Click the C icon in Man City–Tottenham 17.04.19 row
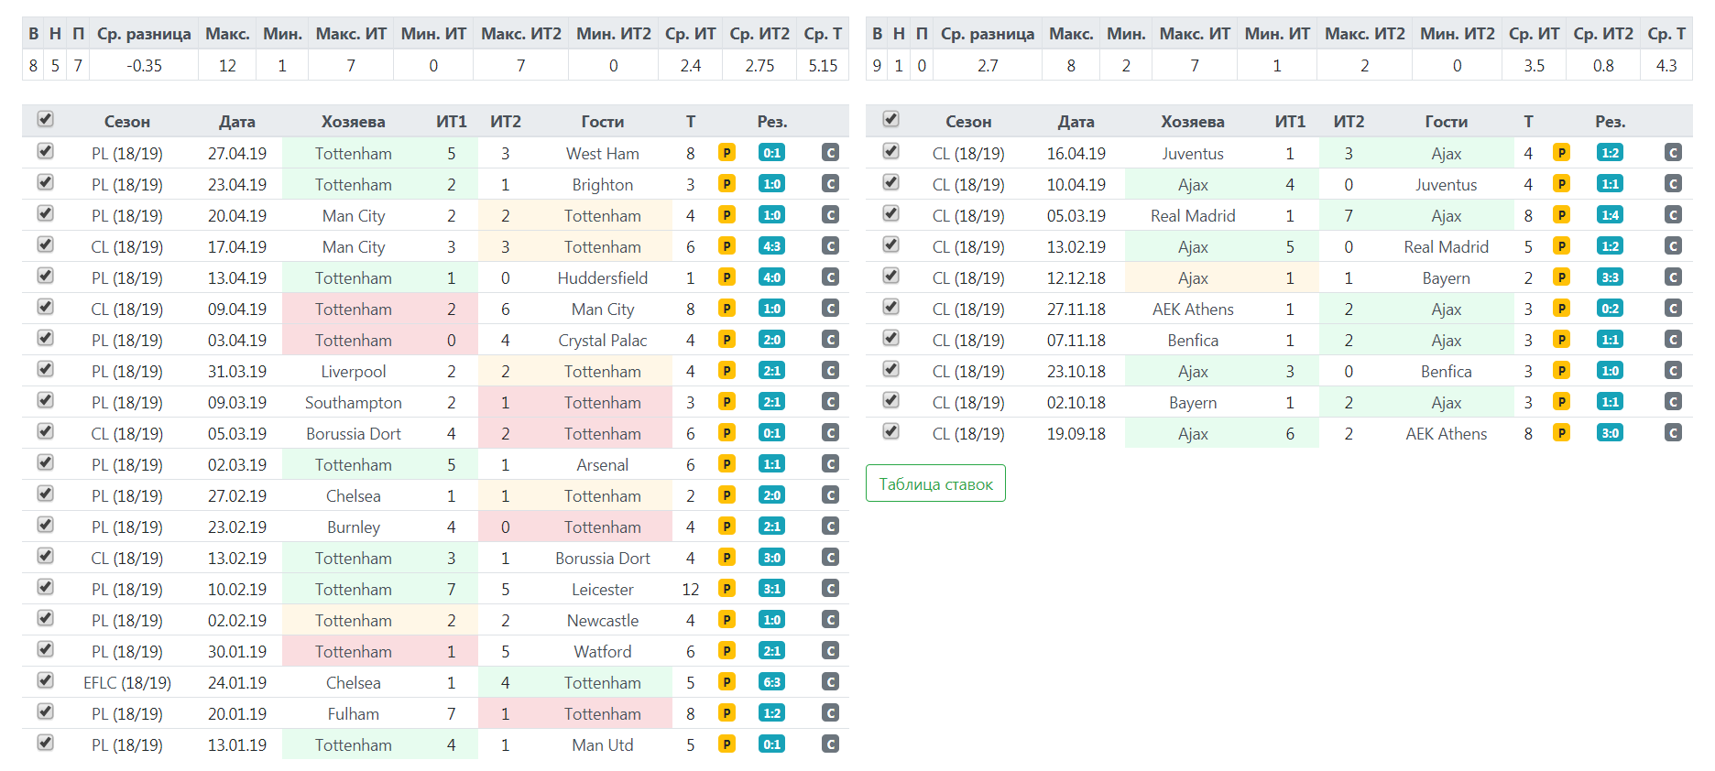 [x=831, y=246]
